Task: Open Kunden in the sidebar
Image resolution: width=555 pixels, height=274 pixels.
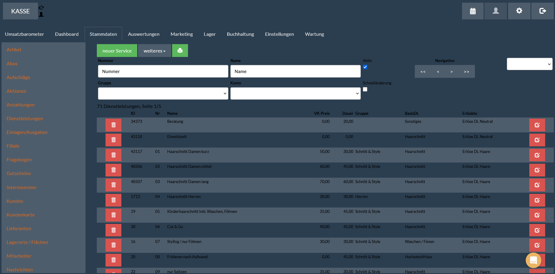Action: [15, 201]
